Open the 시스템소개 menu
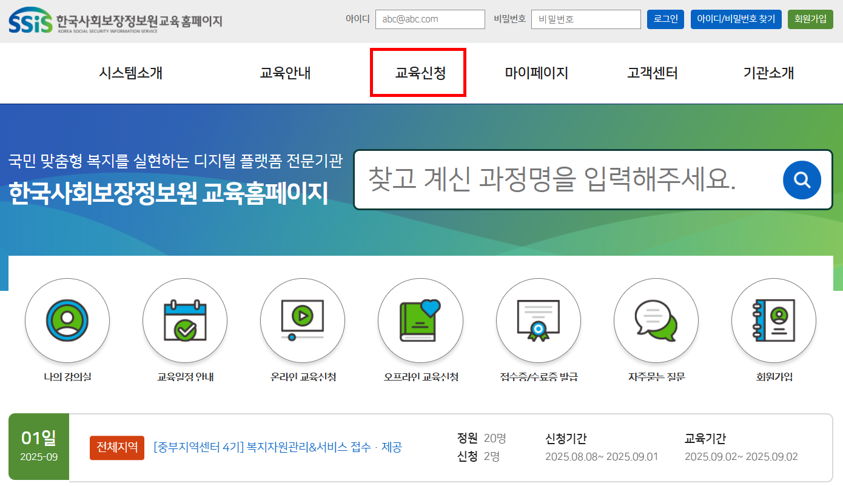Viewport: 843px width, 486px height. 131,73
